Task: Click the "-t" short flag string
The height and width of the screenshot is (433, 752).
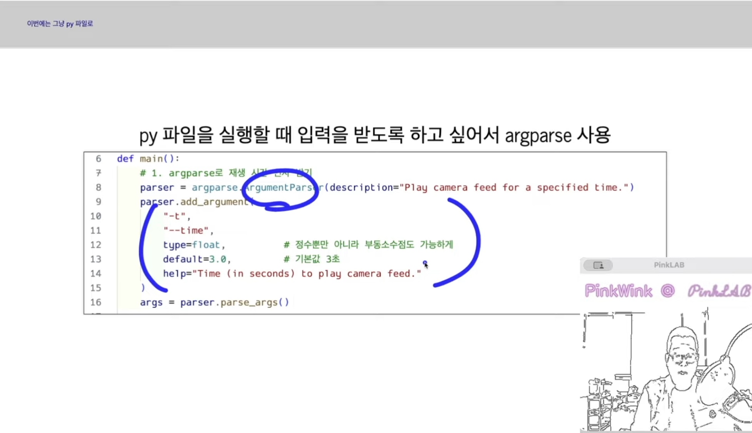Action: pyautogui.click(x=175, y=216)
